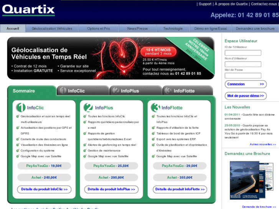Click checkmark beside 'Tableaux de bord de gestion ICP'
Image resolution: width=279 pixels, height=209 pixels.
point(153,133)
